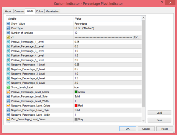Click the Value column header
This screenshot has height=135, width=177.
pos(108,19)
